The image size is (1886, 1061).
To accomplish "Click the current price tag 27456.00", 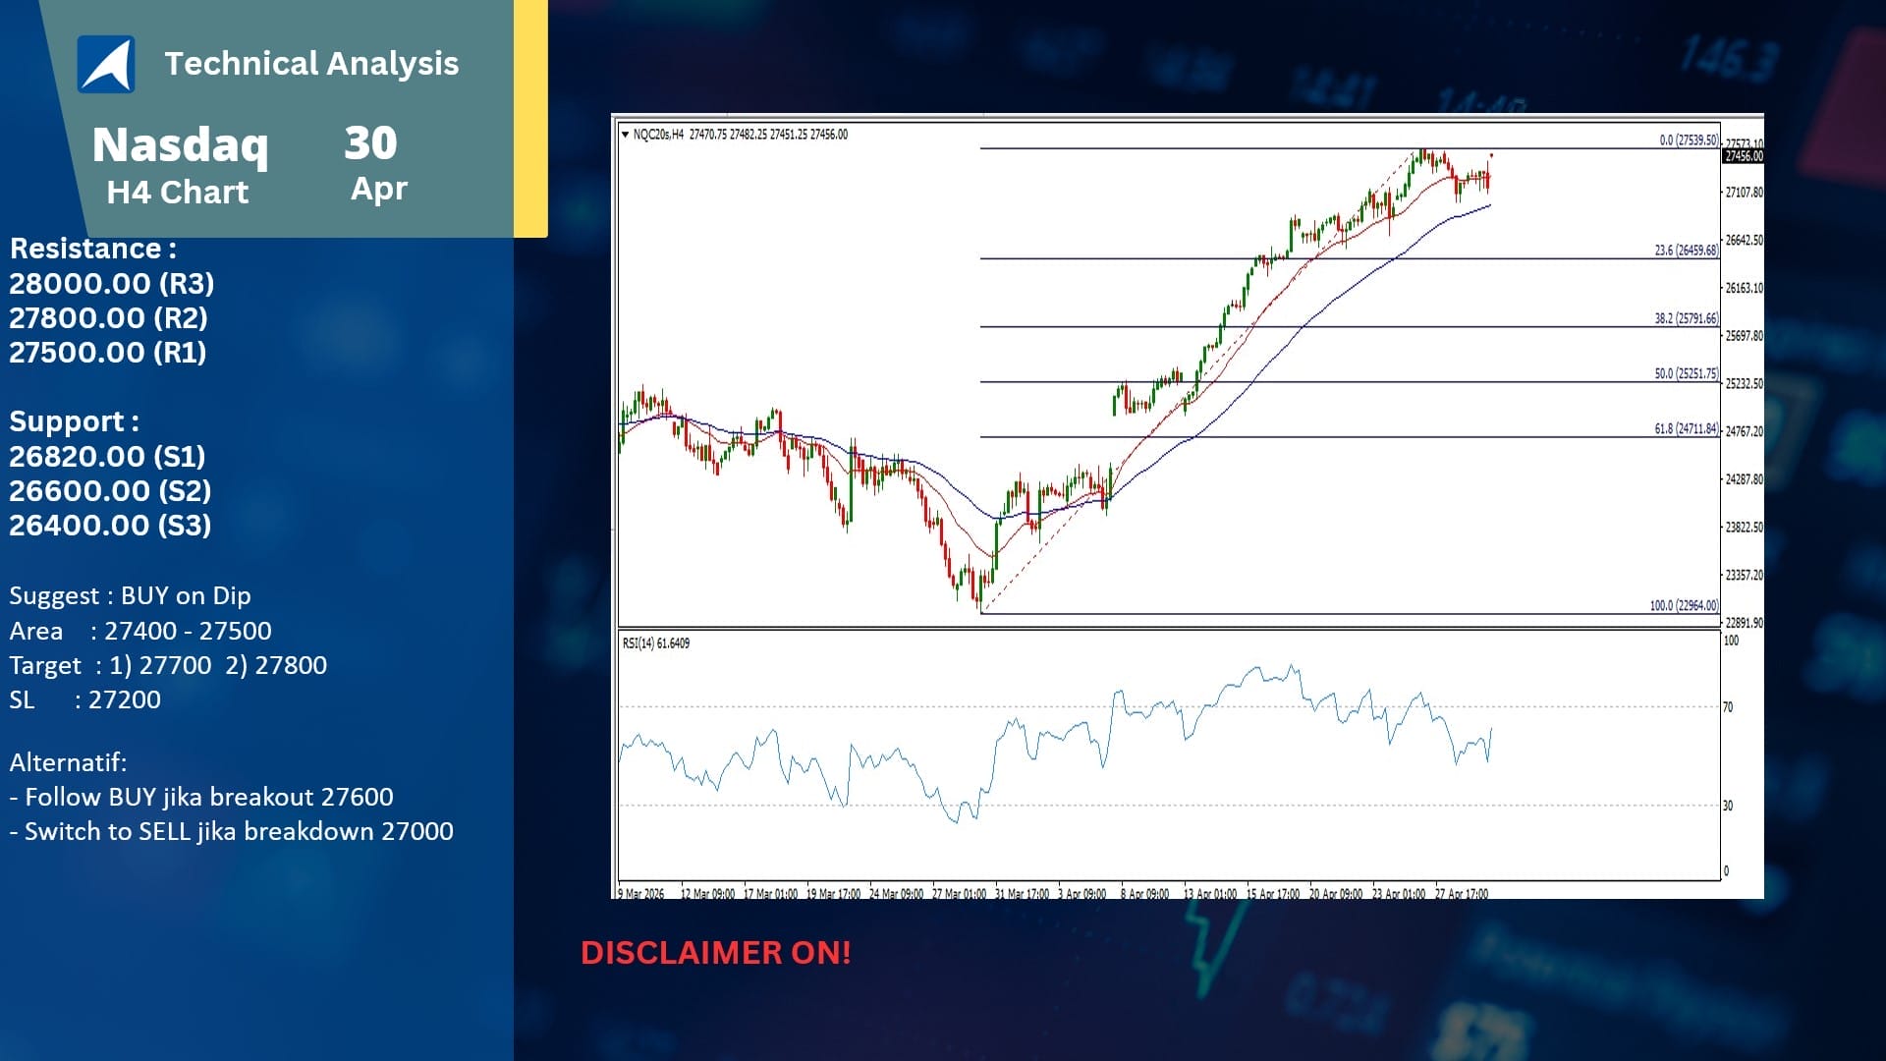I will click(x=1744, y=156).
